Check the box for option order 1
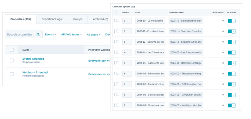Image resolution: width=251 pixels, height=119 pixels. [x=118, y=20]
